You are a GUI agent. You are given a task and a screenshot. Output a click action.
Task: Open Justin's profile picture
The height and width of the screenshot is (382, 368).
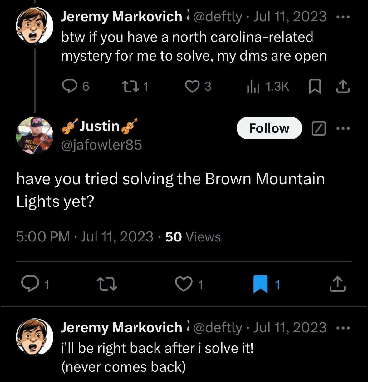pyautogui.click(x=34, y=136)
